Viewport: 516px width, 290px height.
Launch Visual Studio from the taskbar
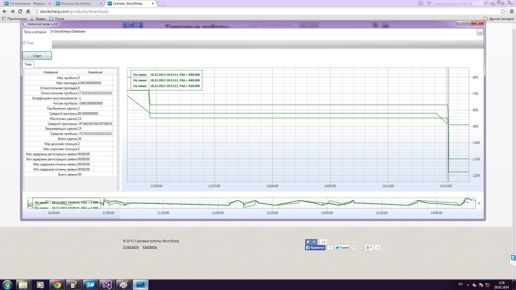(107, 285)
